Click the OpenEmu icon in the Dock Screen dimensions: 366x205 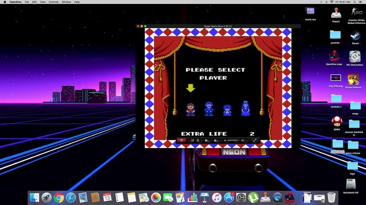290,198
